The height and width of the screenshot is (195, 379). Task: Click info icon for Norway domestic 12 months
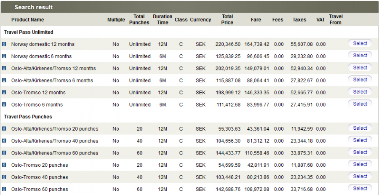coord(4,44)
